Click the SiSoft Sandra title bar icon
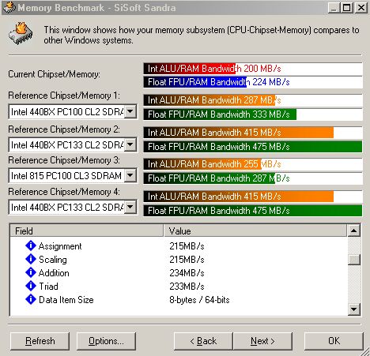The height and width of the screenshot is (356, 370). (9, 7)
